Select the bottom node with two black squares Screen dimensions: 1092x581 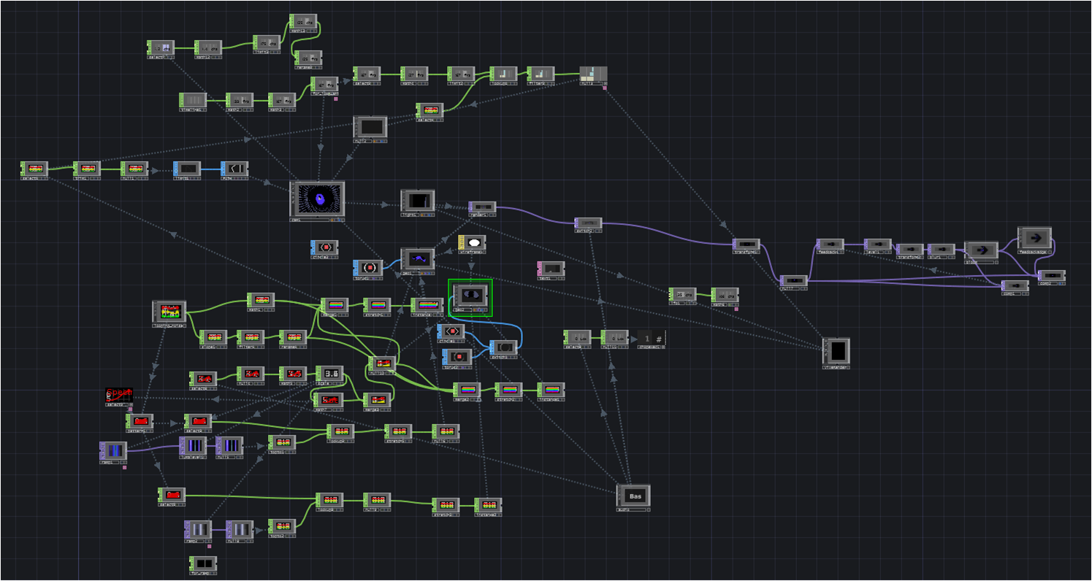(204, 563)
